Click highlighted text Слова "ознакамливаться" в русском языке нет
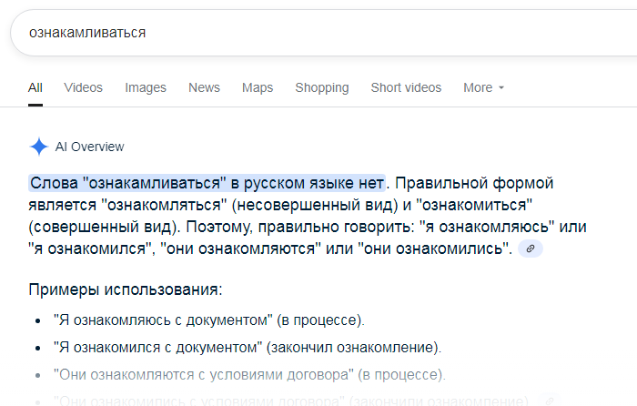Viewport: 637px width, 406px height. pos(207,183)
